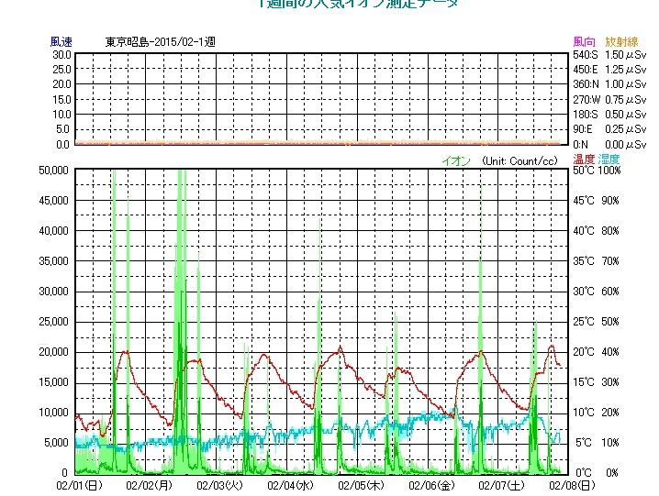659x496 pixels.
Task: Click the cyan 湿度 legend label
Action: (609, 160)
